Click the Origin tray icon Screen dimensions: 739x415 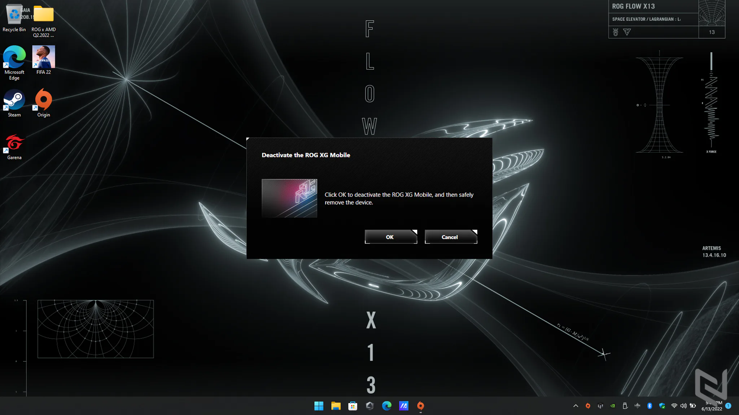click(x=588, y=406)
